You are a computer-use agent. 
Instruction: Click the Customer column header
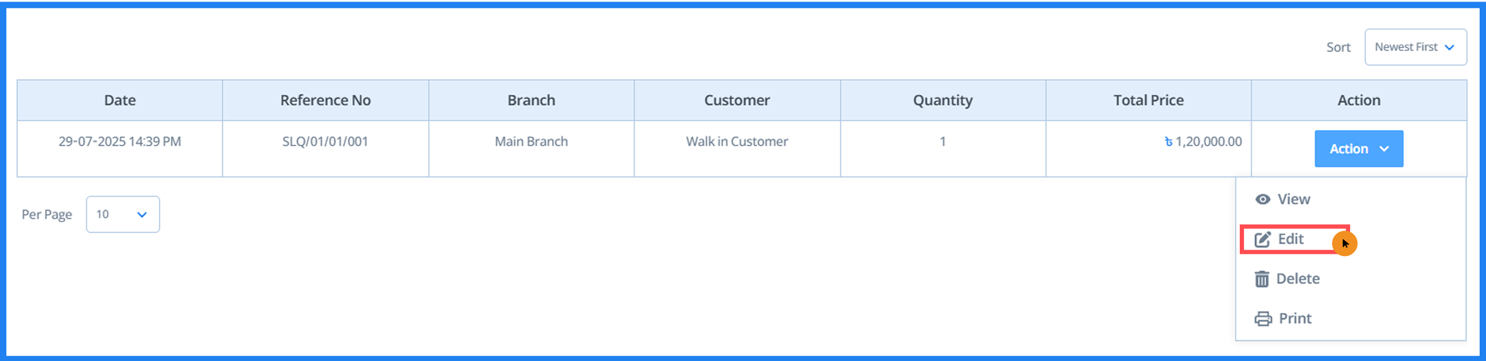[737, 100]
